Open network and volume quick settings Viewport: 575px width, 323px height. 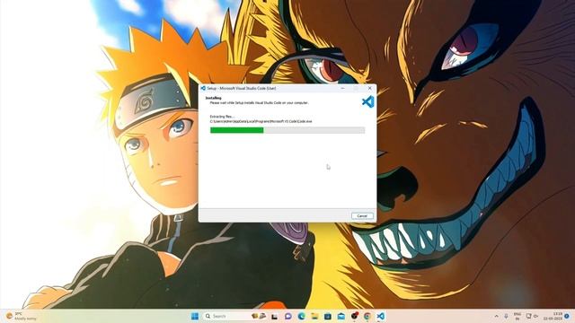[532, 316]
